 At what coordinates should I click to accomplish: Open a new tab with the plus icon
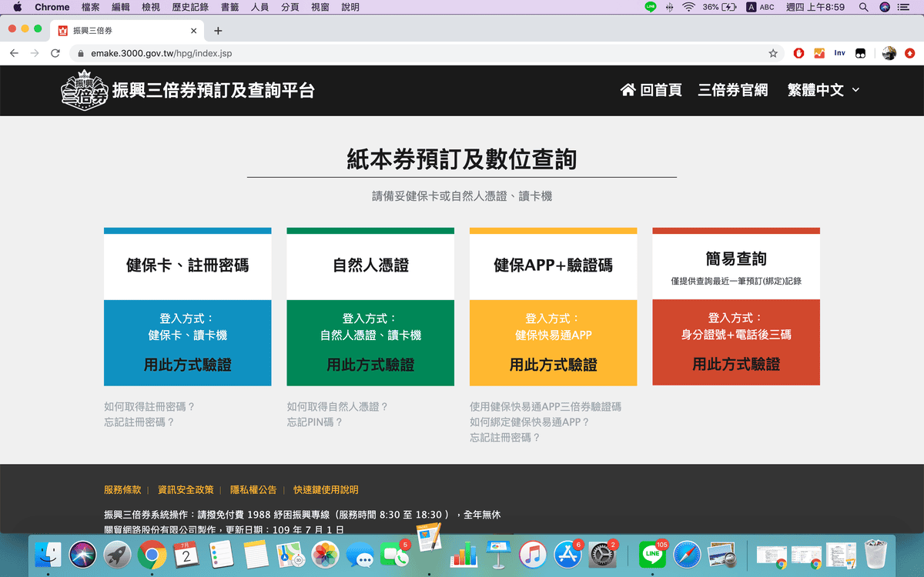pos(218,31)
